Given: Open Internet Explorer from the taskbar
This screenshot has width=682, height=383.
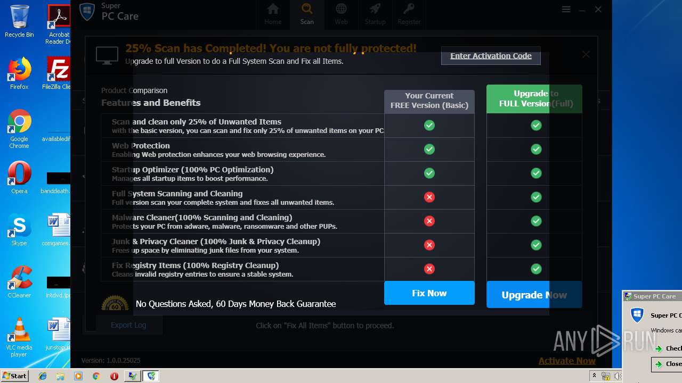Looking at the screenshot, I should click(x=43, y=376).
